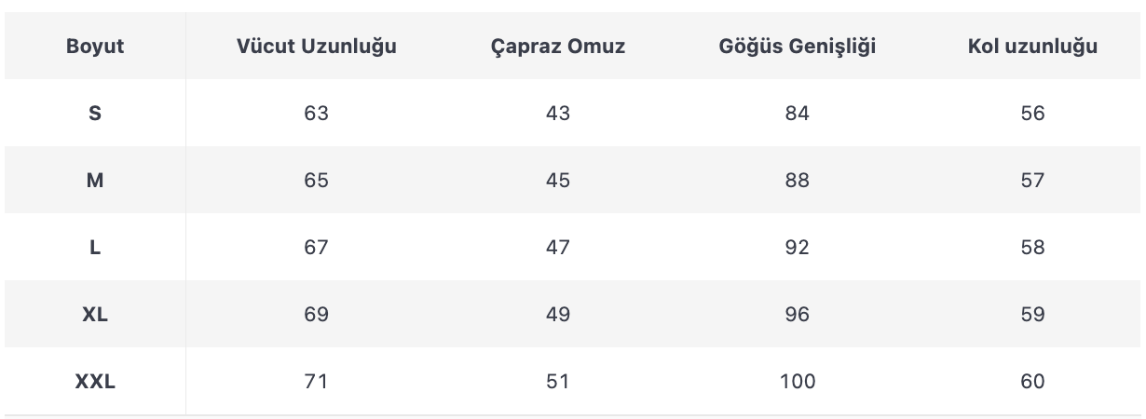Select shoulder value 45 in M row
Screen dimensions: 1146x419
pos(557,181)
